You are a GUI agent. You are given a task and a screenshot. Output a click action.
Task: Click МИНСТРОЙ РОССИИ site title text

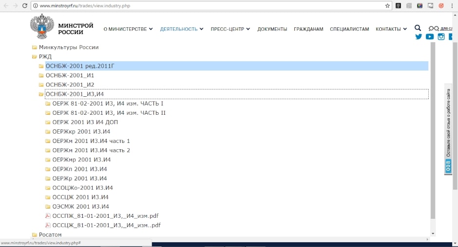[x=76, y=29]
